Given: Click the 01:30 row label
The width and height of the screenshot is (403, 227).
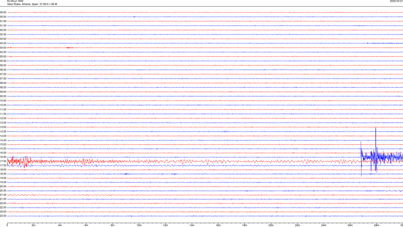Looking at the screenshot, I should click(3, 26).
